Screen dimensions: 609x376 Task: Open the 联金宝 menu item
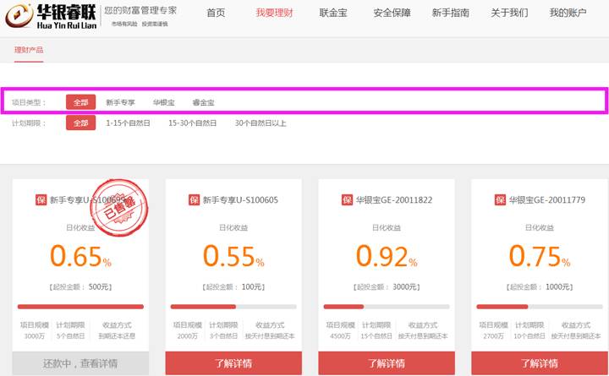pos(333,13)
